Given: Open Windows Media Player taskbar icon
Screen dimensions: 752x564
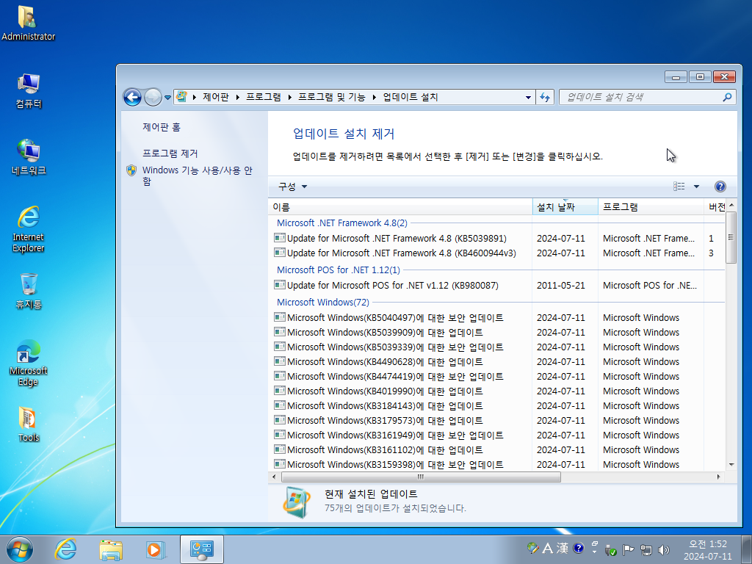Looking at the screenshot, I should point(156,549).
